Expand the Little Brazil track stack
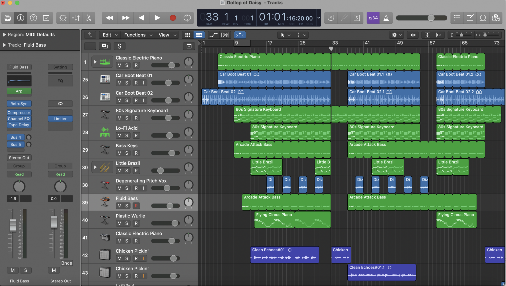 [x=95, y=167]
